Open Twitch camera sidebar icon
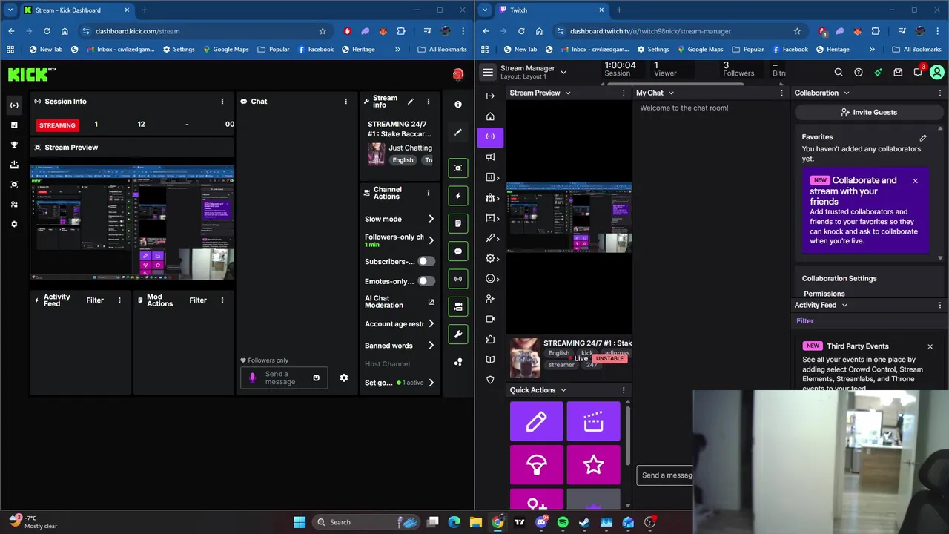 pos(490,319)
